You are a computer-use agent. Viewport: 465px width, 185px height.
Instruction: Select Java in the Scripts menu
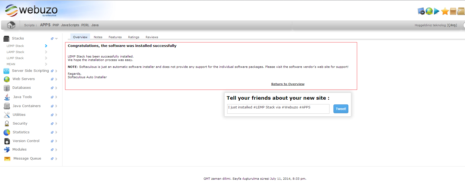click(95, 25)
